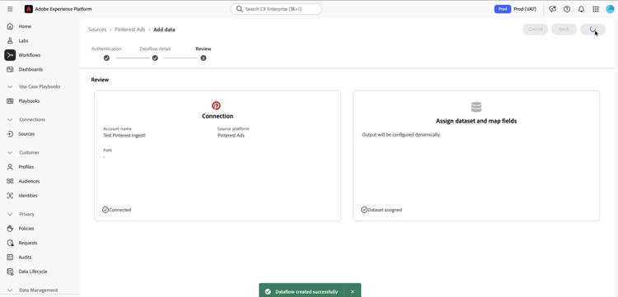Viewport: 618px width, 297px height.
Task: Click the Identities icon
Action: coord(10,196)
